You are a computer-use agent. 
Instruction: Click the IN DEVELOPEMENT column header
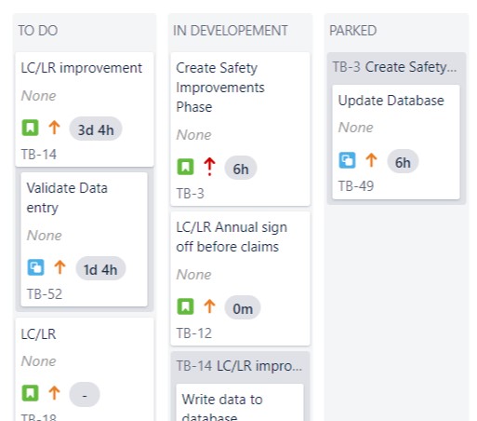tap(231, 31)
